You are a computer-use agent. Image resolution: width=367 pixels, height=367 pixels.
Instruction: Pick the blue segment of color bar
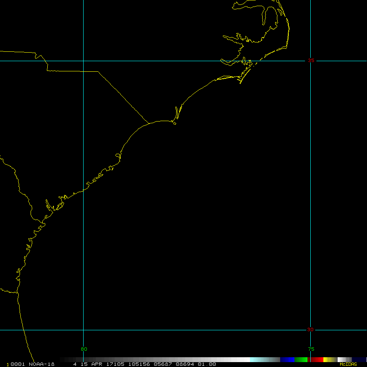[x=287, y=360]
